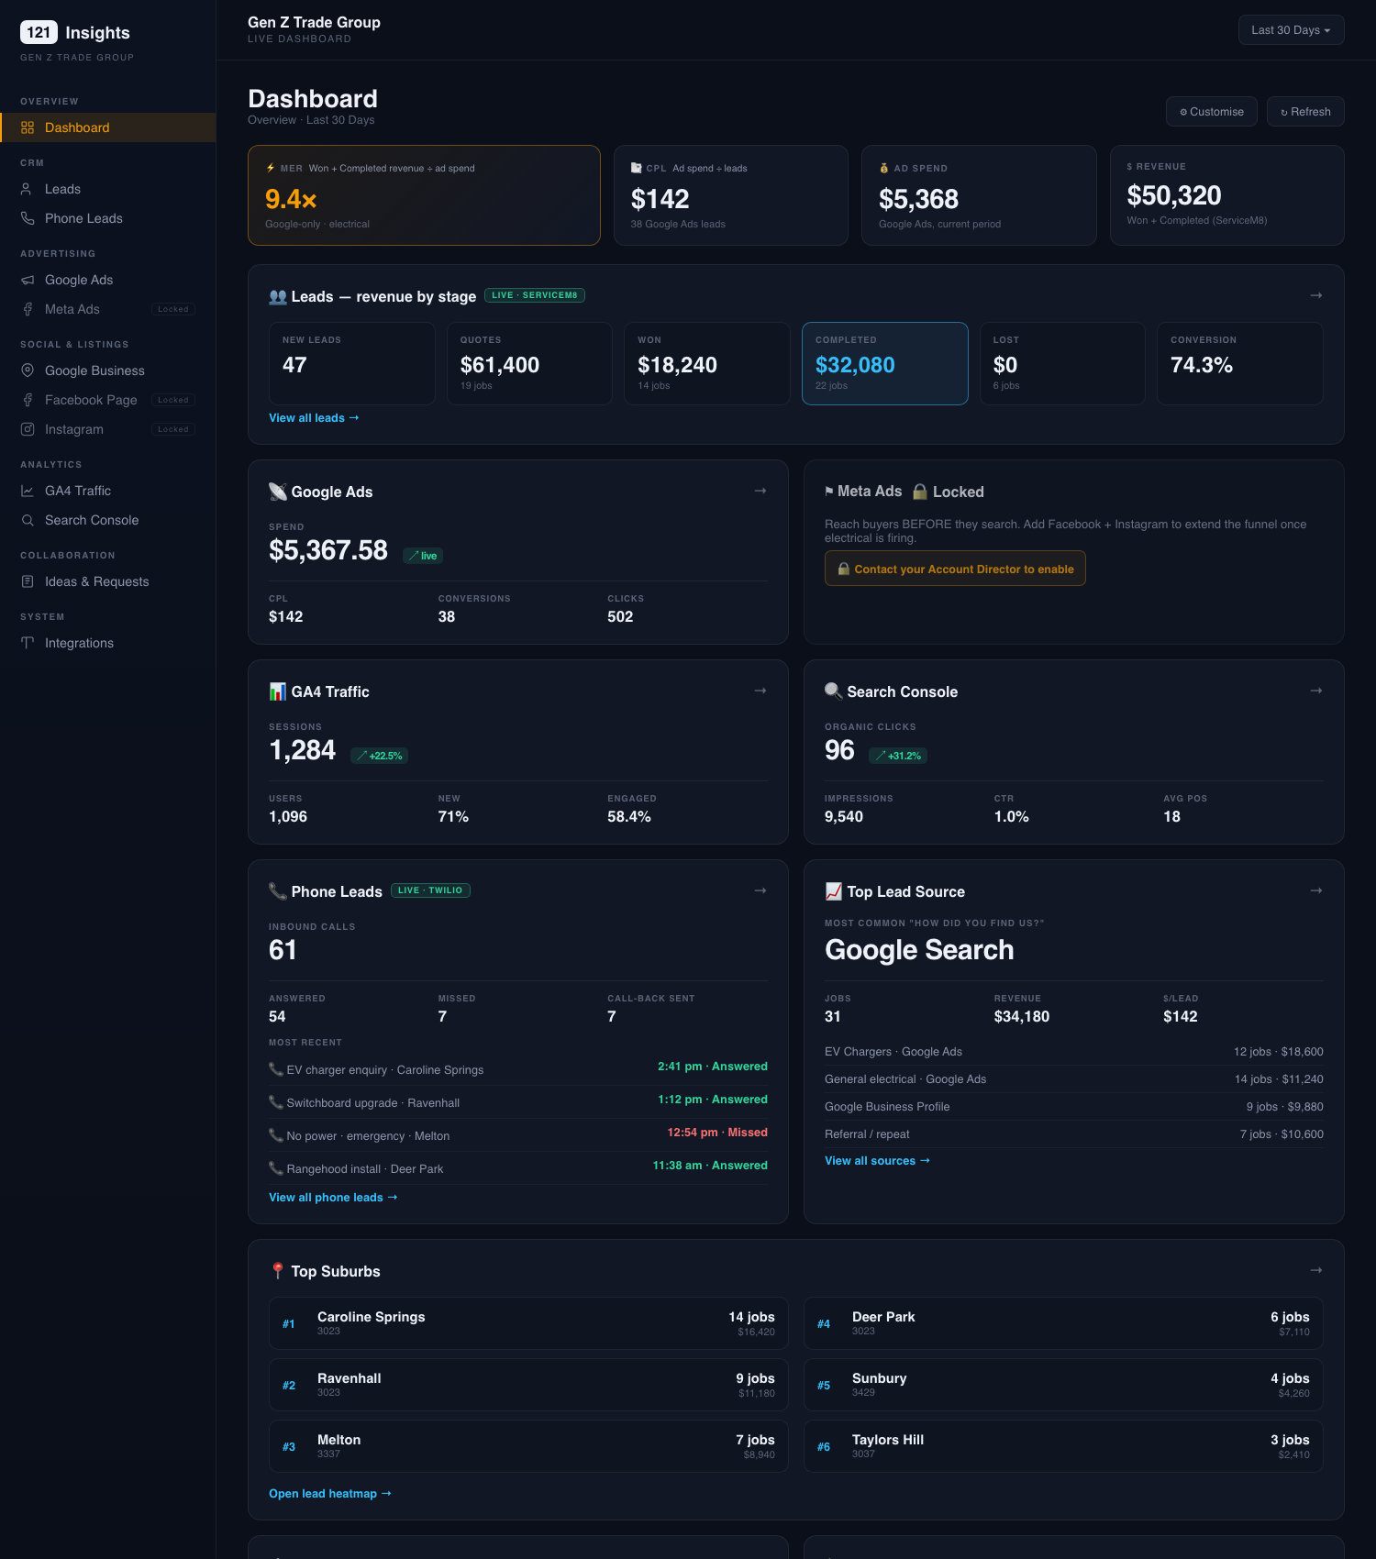Click the Customise button
The image size is (1376, 1559).
pos(1212,112)
